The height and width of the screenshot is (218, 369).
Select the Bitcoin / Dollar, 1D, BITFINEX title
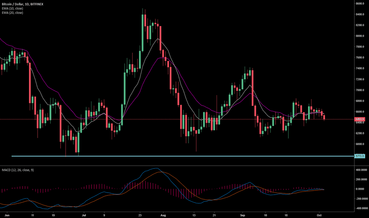click(x=23, y=4)
